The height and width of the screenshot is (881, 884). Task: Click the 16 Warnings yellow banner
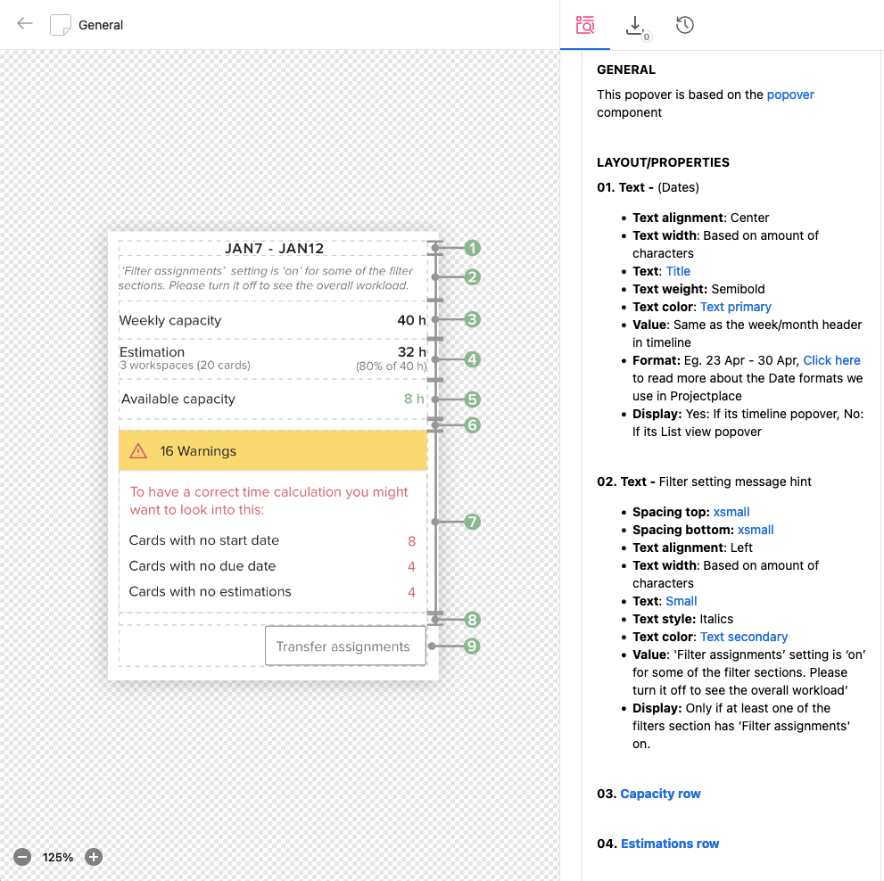click(x=273, y=451)
